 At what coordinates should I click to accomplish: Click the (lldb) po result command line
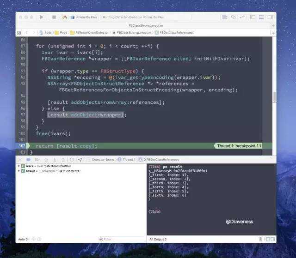(165, 167)
